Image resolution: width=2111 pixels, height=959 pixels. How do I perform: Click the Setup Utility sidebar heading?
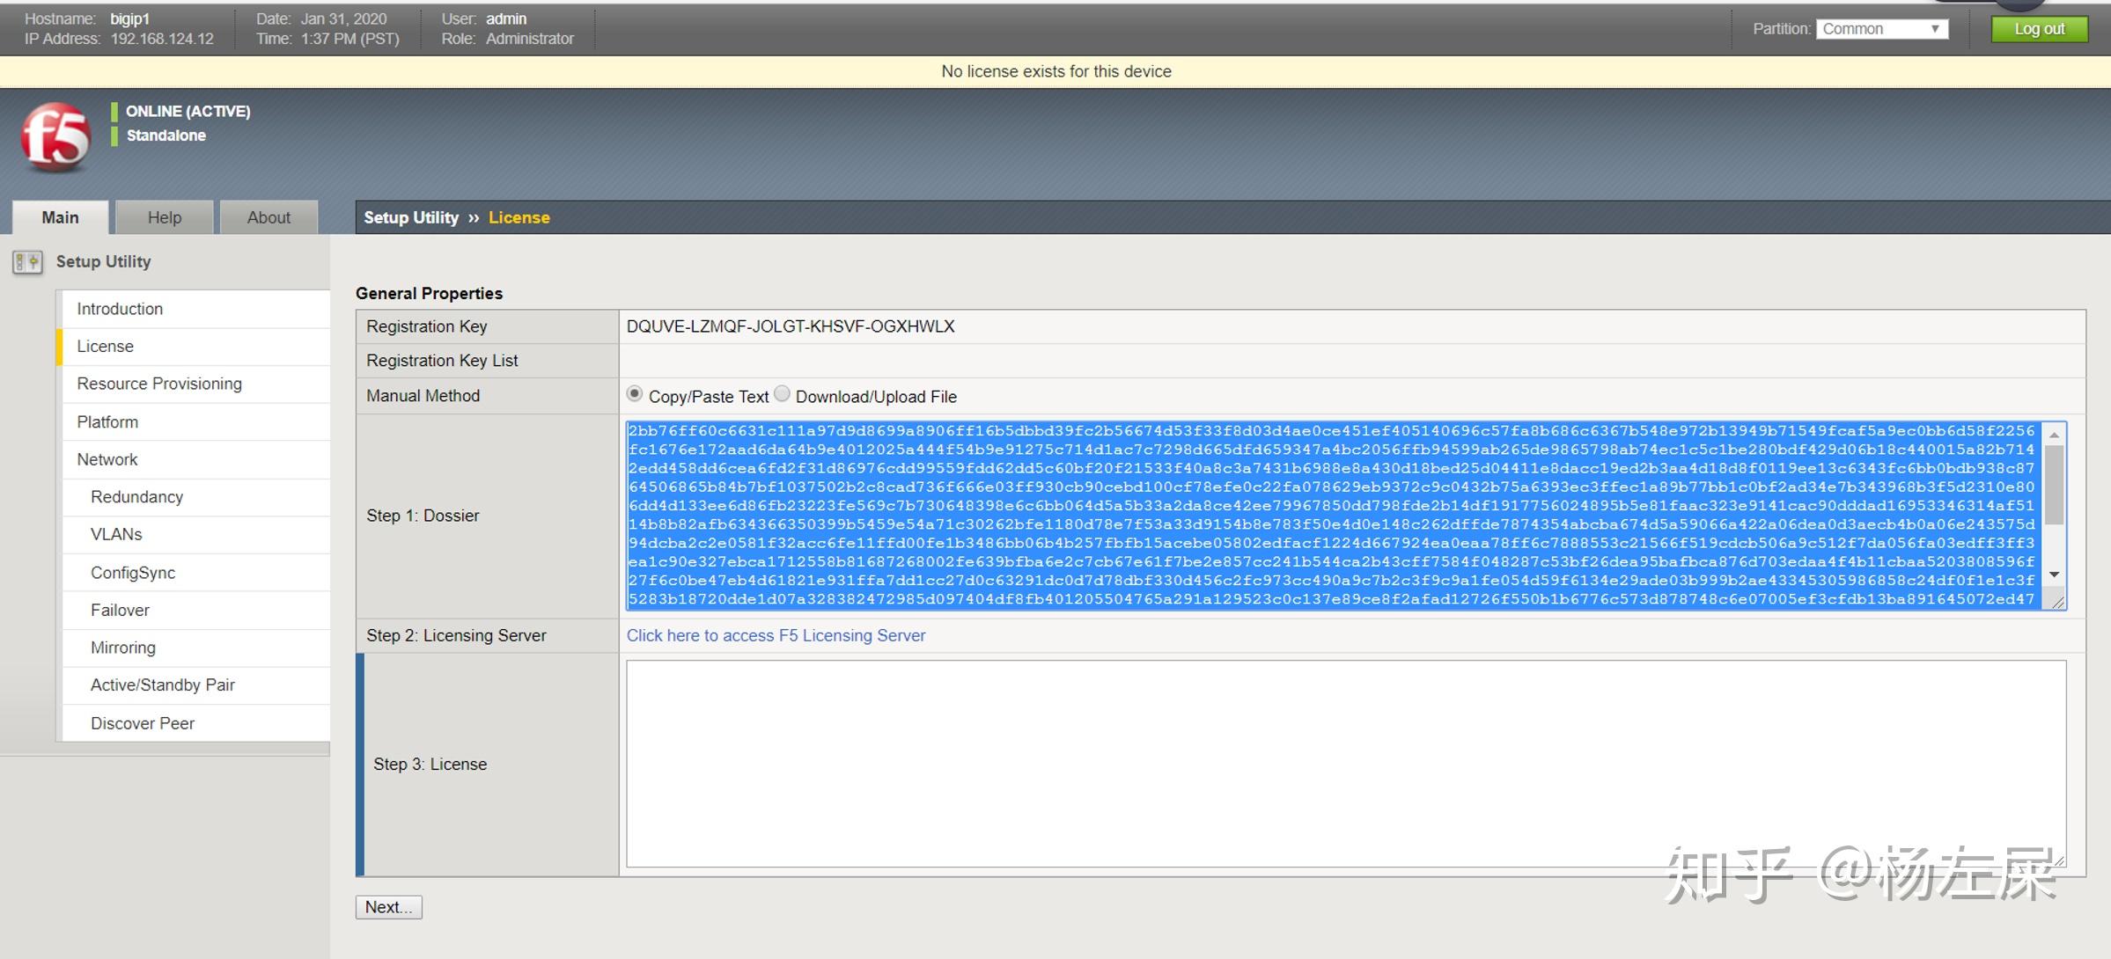click(103, 261)
